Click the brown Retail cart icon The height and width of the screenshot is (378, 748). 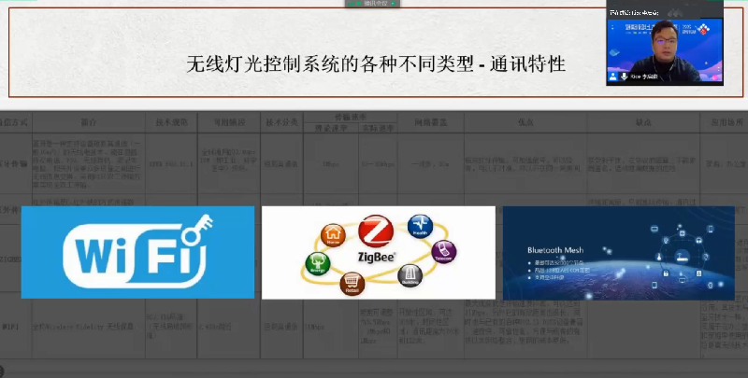click(352, 284)
